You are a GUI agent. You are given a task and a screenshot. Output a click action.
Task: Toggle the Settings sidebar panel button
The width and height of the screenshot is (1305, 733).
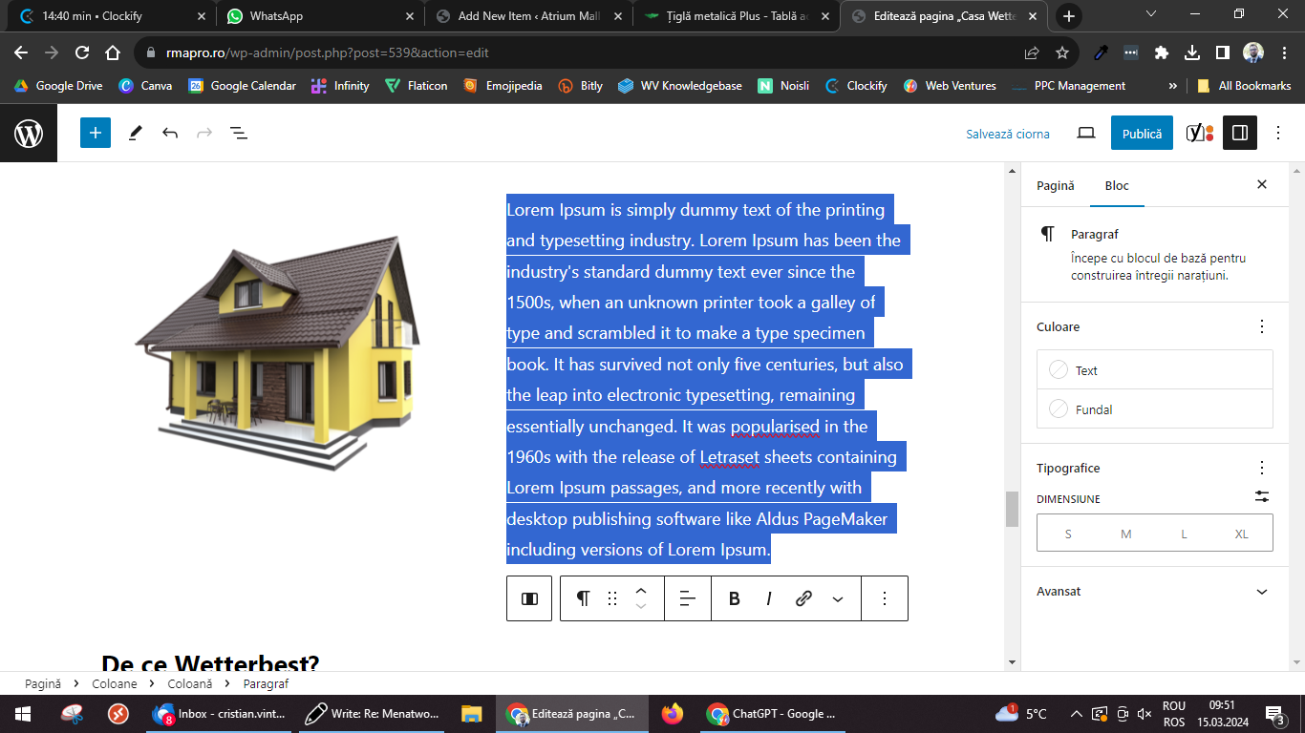1239,133
